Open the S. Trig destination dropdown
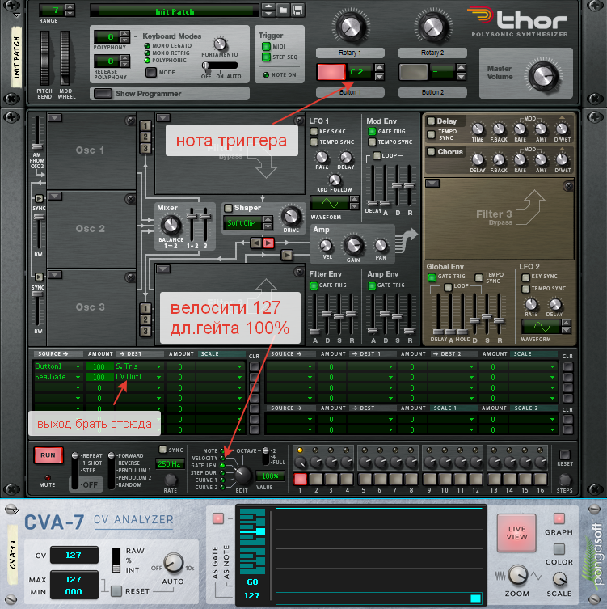This screenshot has height=609, width=607. 138,366
